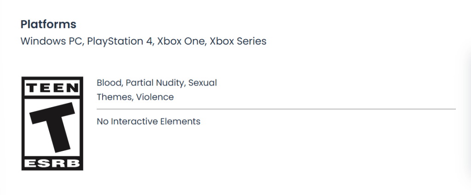The image size is (471, 195).
Task: Click the word Sexual in the descriptors
Action: tap(202, 83)
